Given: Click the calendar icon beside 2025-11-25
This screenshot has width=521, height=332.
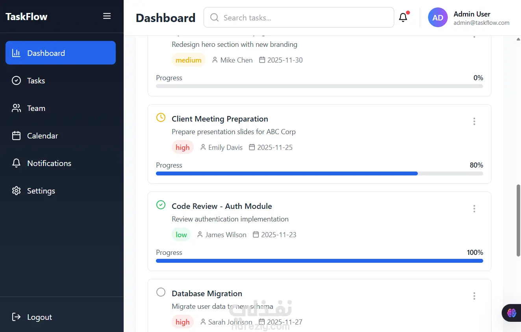Looking at the screenshot, I should (x=252, y=148).
